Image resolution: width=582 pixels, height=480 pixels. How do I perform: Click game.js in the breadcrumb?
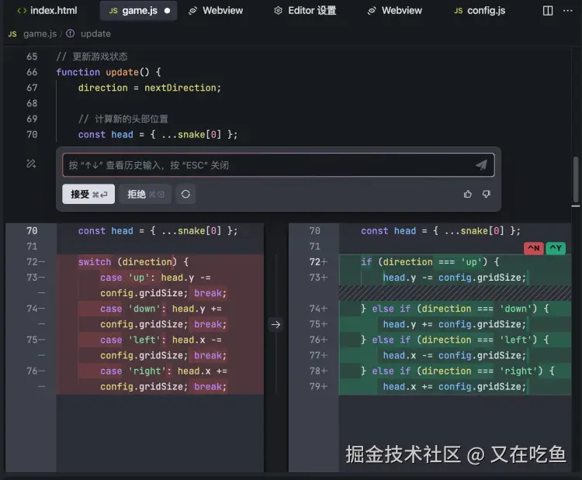(40, 34)
